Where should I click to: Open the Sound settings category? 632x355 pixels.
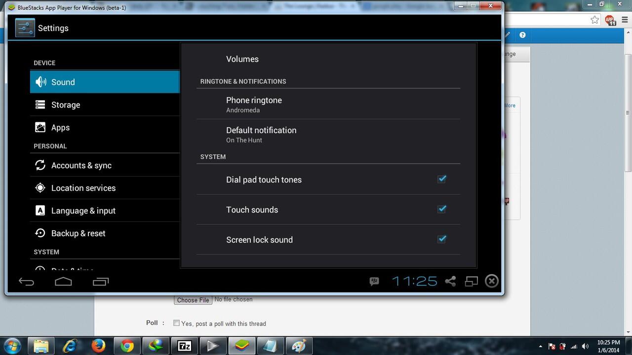(x=105, y=82)
